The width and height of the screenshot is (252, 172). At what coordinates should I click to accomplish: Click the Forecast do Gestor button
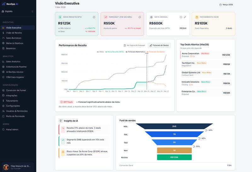coord(159,45)
